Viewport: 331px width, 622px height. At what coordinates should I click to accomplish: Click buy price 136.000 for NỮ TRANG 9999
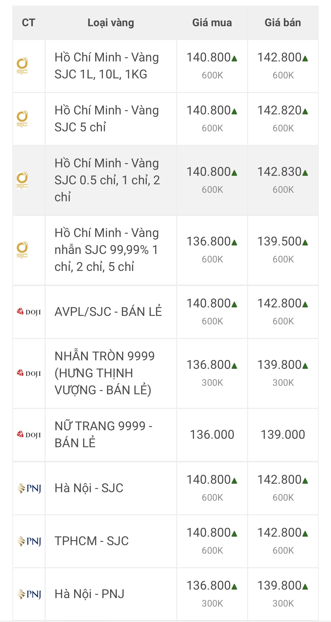212,435
